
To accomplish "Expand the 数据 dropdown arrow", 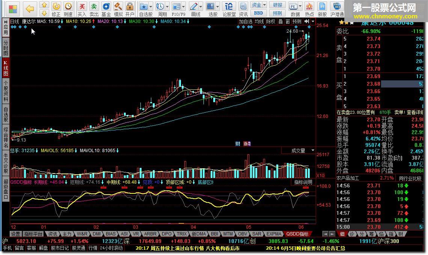I will coord(300,6).
